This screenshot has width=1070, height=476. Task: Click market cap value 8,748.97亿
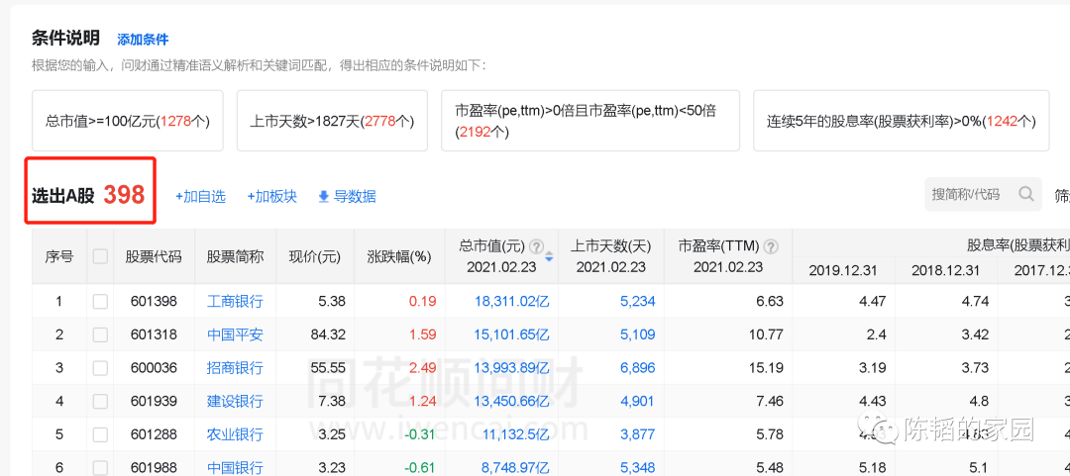515,468
